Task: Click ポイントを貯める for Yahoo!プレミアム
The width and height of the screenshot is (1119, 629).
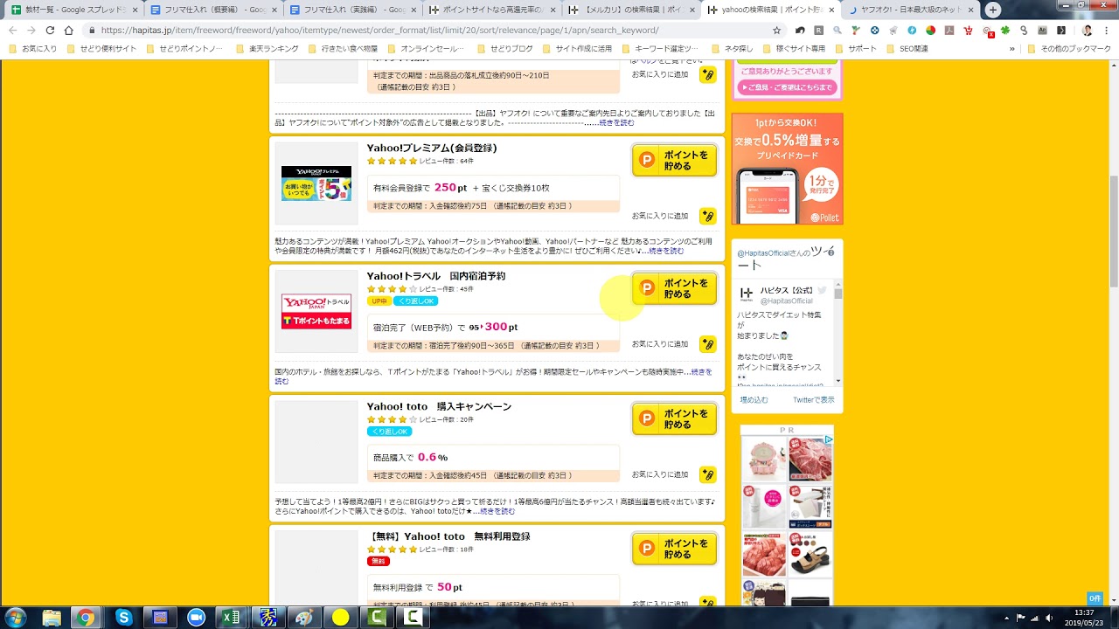Action: [674, 160]
